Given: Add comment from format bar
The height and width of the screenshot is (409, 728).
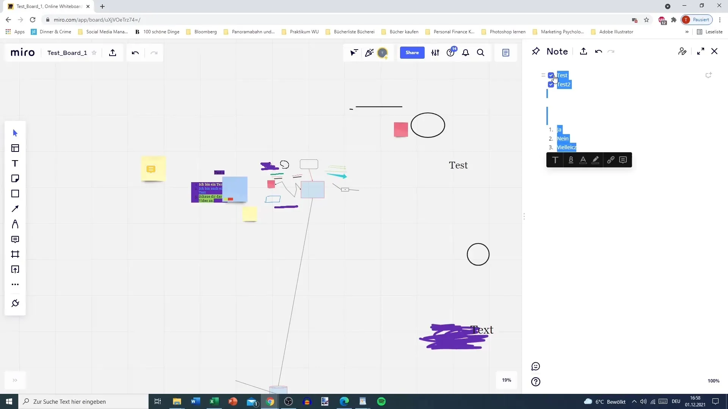Looking at the screenshot, I should point(623,160).
